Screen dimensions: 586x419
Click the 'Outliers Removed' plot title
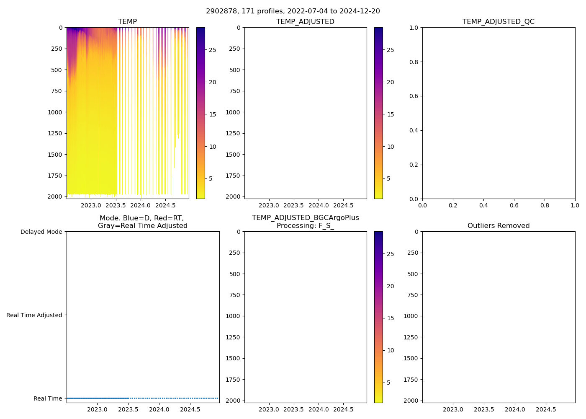coord(498,226)
